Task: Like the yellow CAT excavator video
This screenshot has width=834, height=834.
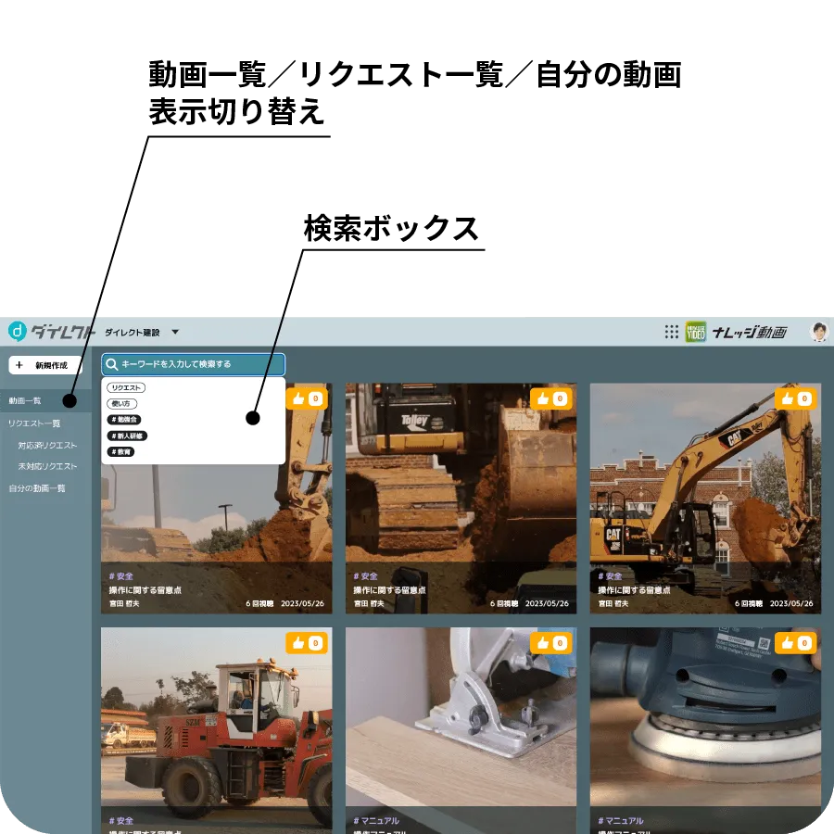Action: pyautogui.click(x=795, y=398)
